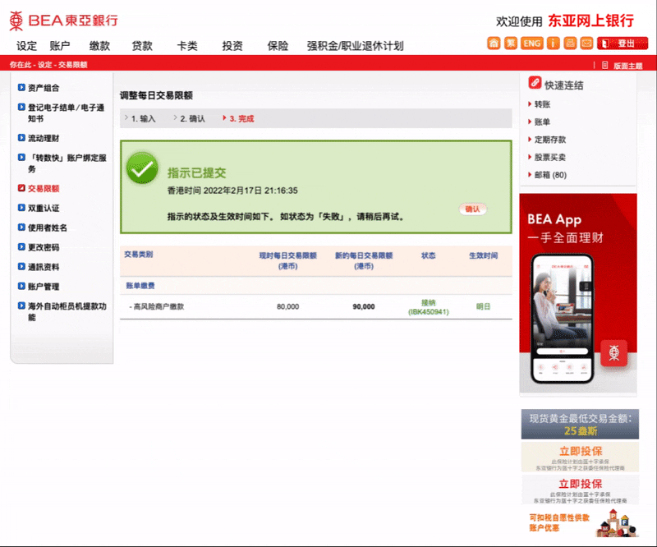Click the arrow icon beside 双重认证
The image size is (657, 547).
click(21, 208)
